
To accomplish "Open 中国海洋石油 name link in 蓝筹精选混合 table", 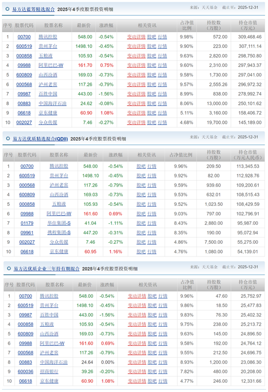I will coord(53,103).
